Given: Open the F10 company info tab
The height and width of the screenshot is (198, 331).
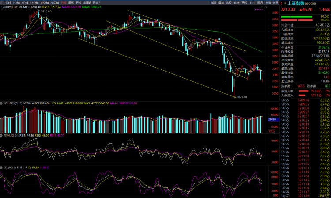Looking at the screenshot, I should (x=252, y=3).
